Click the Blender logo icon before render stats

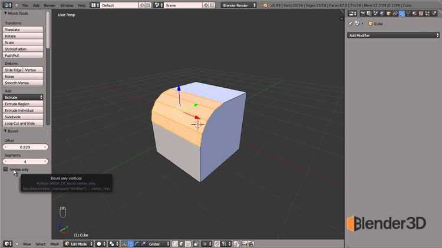point(265,5)
